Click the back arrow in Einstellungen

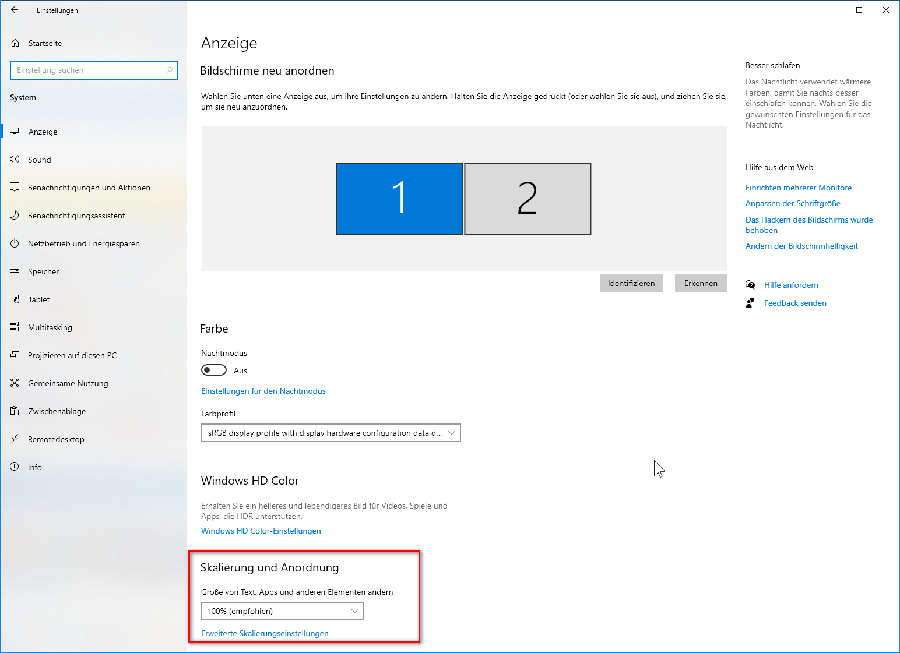pyautogui.click(x=14, y=10)
